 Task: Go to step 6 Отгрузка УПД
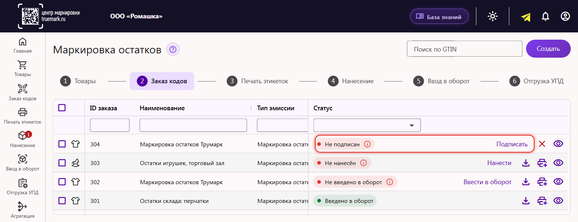(x=536, y=81)
